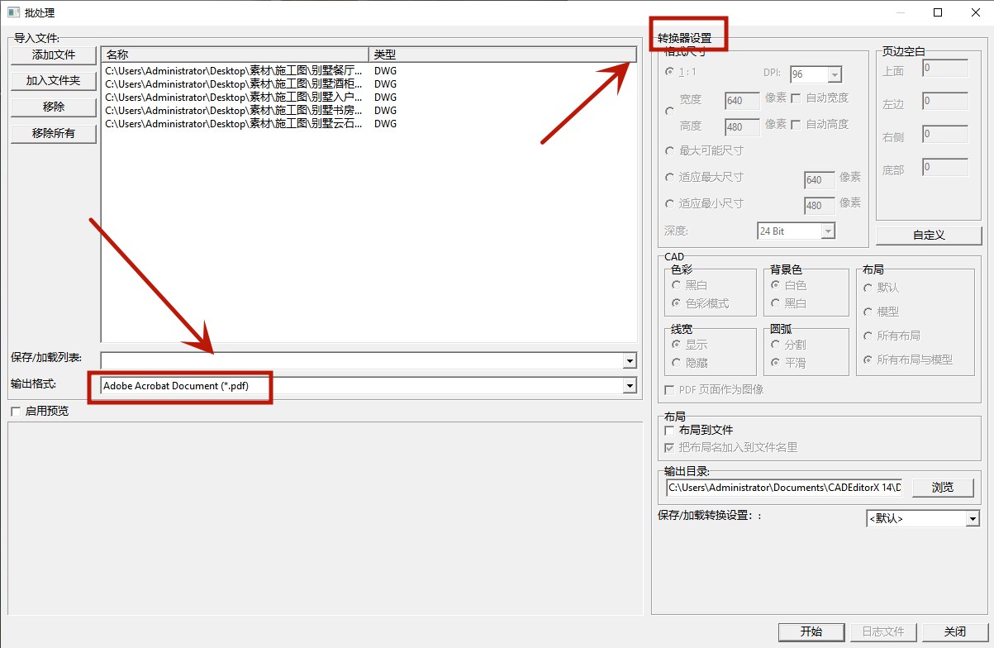
Task: Close the dialog with 关闭 button
Action: tap(955, 631)
